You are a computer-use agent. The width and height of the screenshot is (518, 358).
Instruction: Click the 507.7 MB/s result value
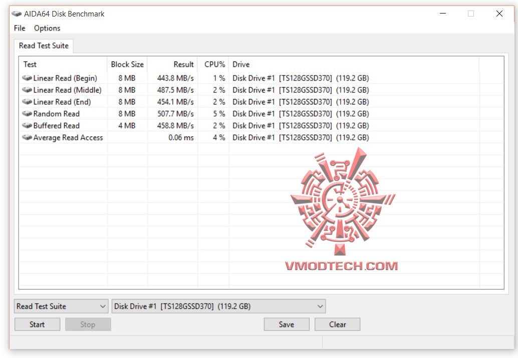click(x=175, y=114)
